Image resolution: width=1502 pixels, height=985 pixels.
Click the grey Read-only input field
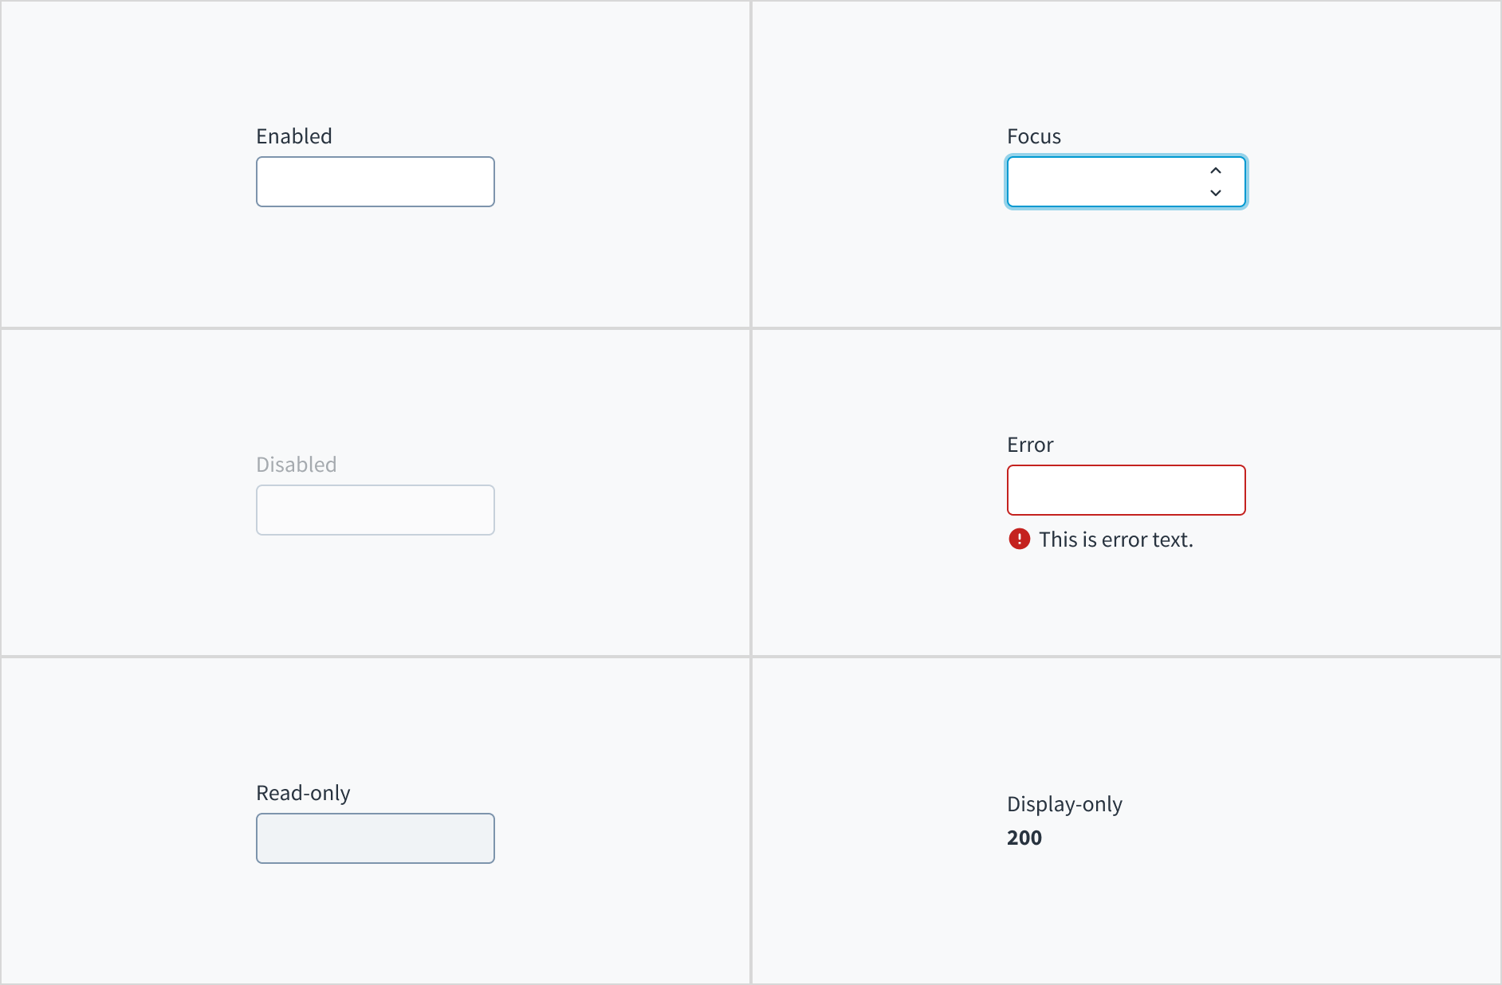[x=375, y=838]
